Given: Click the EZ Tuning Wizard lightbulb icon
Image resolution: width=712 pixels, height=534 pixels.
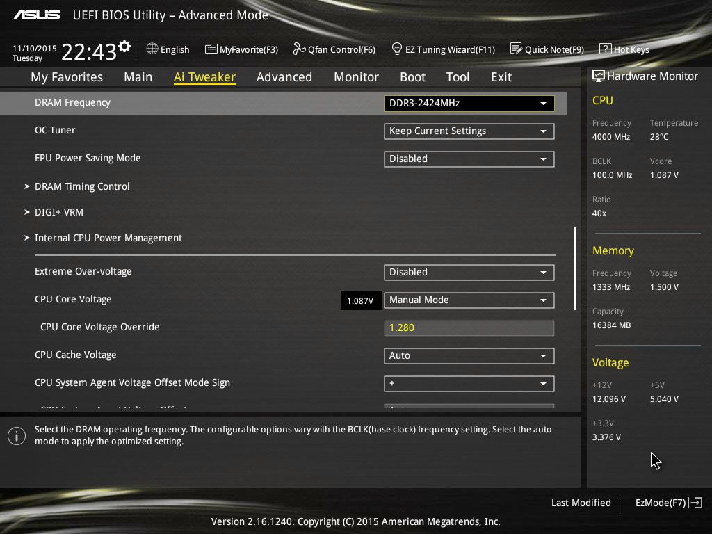Looking at the screenshot, I should click(x=396, y=49).
